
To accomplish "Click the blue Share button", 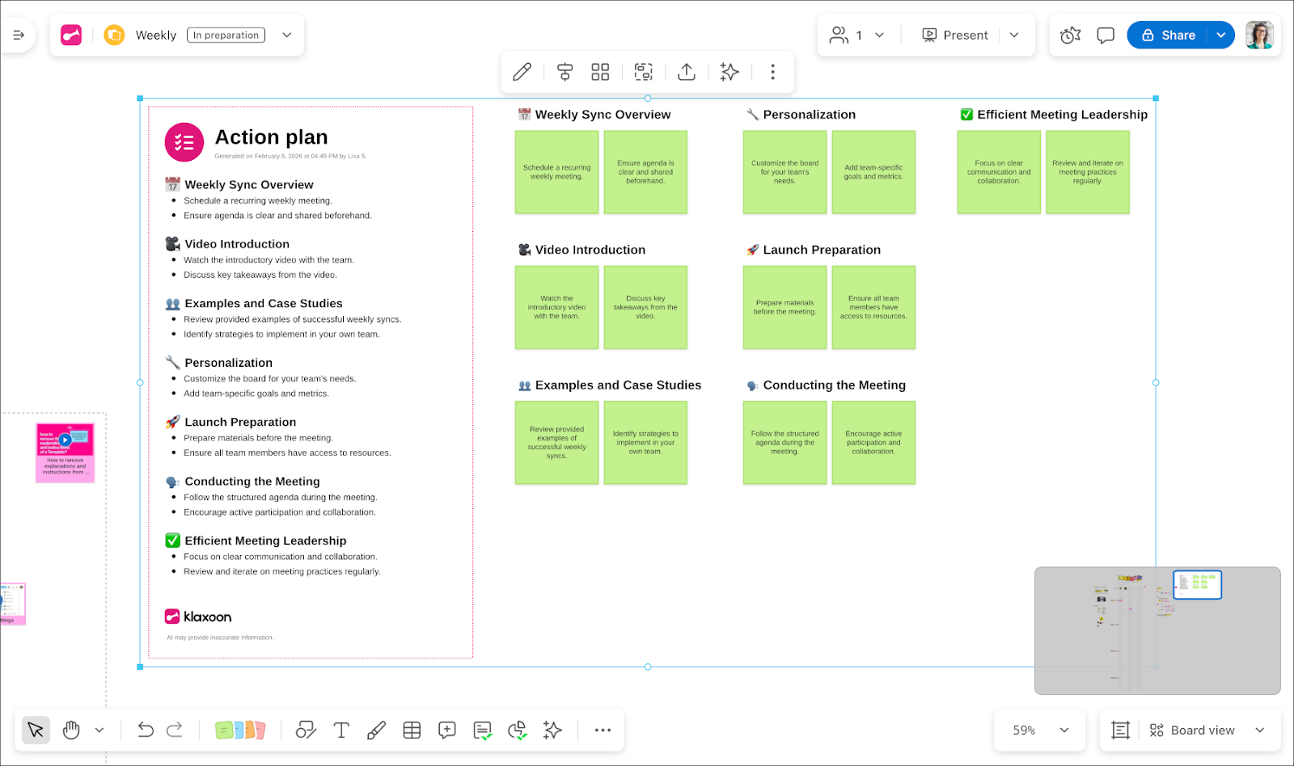I will [x=1168, y=36].
